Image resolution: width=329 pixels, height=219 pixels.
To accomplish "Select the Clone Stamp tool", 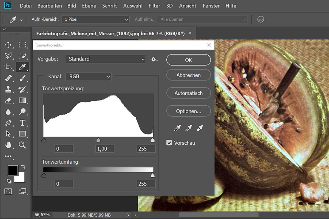I will tap(8, 89).
